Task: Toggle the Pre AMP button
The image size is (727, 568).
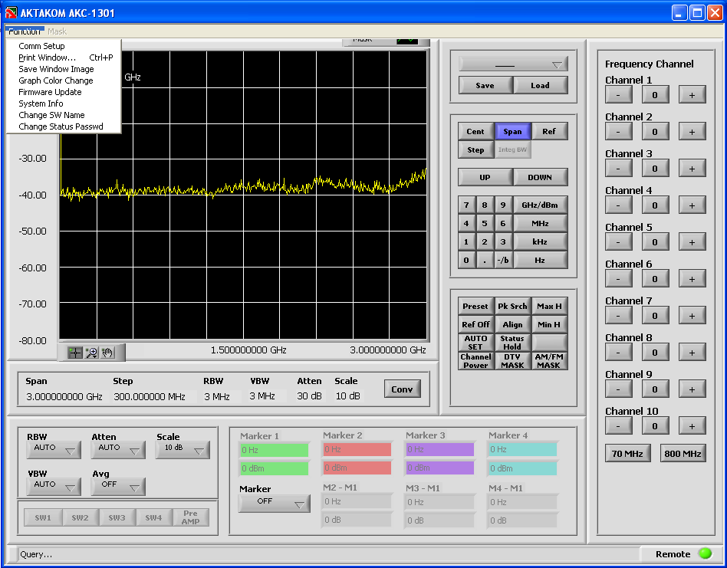Action: point(190,517)
